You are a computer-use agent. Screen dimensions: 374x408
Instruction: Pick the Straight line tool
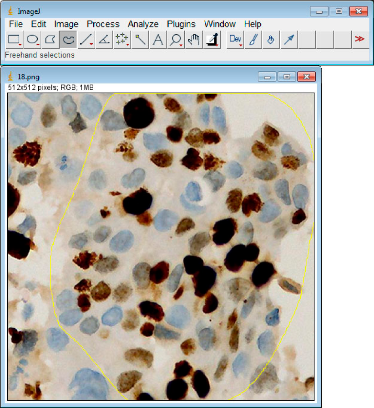point(86,40)
